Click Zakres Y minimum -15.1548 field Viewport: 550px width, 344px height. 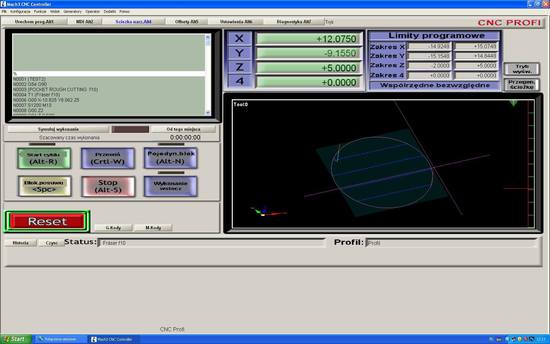click(429, 56)
